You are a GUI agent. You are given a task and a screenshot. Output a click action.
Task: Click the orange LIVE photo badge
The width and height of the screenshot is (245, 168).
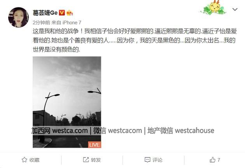[x=94, y=145]
